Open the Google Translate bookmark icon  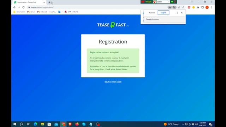59,12
